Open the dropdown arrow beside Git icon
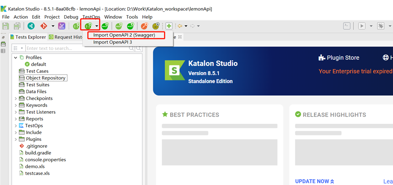The image size is (393, 185). tap(53, 26)
